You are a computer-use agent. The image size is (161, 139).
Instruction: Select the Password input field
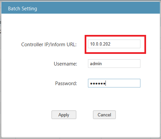[x=114, y=83]
